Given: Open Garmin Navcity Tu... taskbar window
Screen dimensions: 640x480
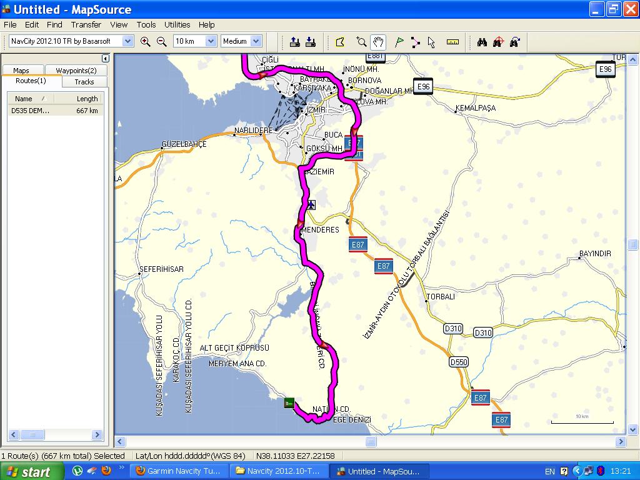Looking at the screenshot, I should pos(178,471).
